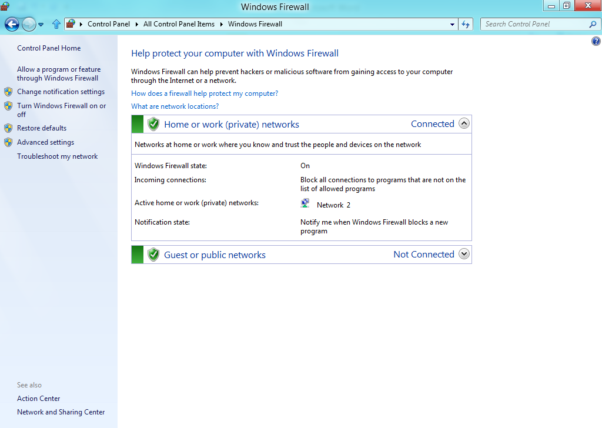Open Troubleshoot my network

57,156
